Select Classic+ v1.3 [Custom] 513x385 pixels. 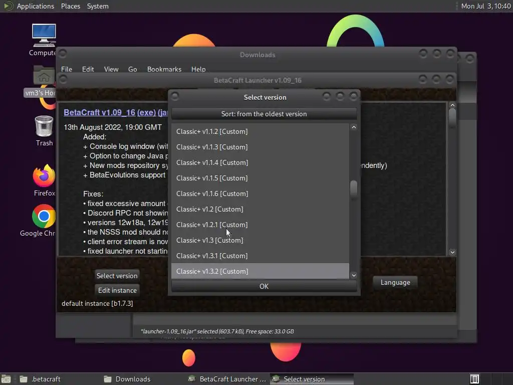pos(260,240)
